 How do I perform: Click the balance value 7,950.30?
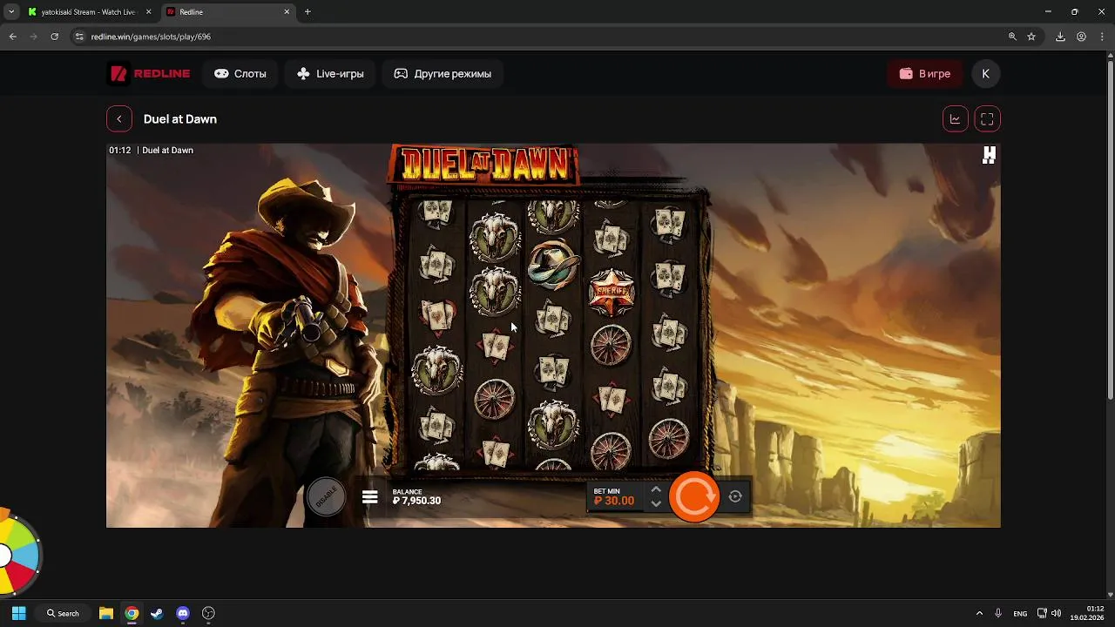pyautogui.click(x=416, y=501)
